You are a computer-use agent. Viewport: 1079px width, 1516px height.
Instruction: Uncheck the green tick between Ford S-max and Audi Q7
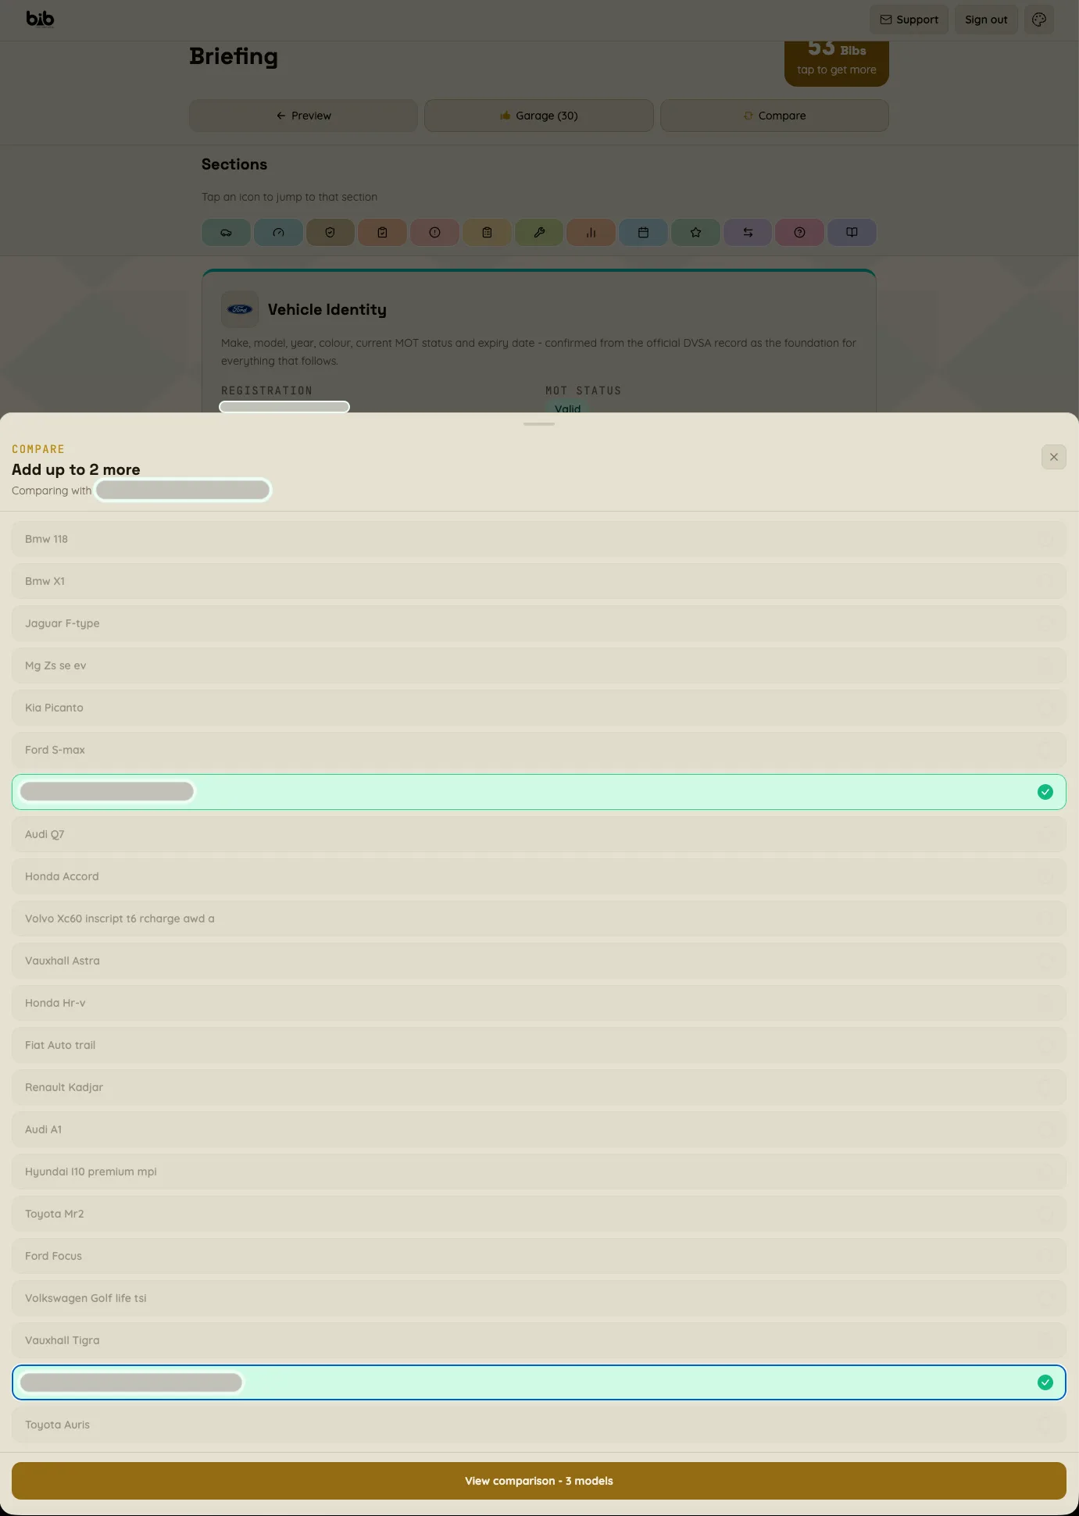click(1045, 792)
